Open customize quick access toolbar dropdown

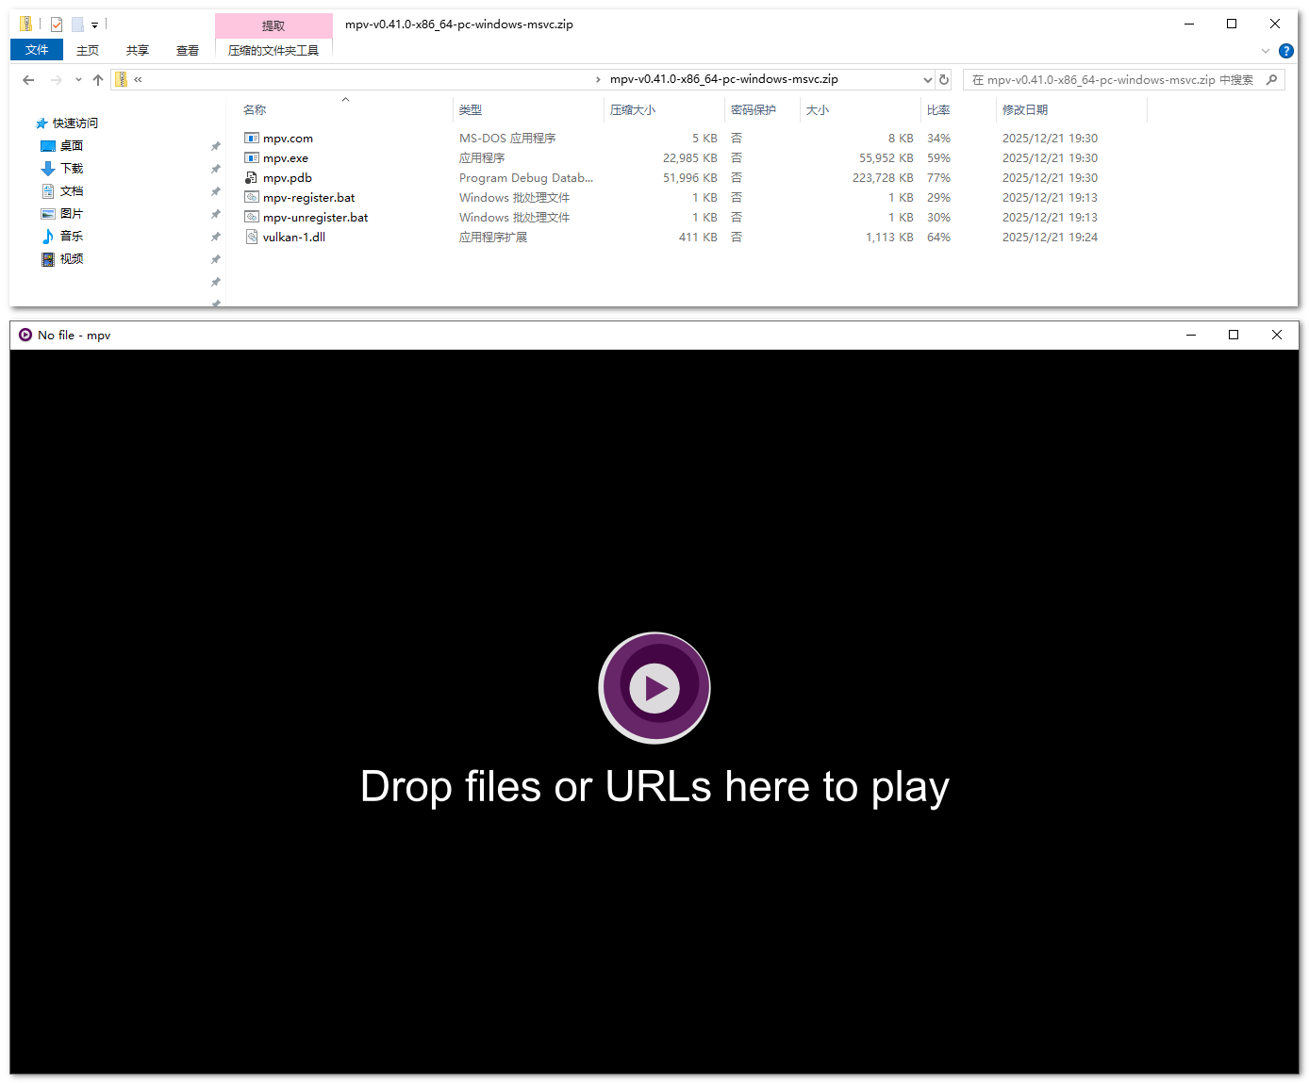tap(95, 25)
